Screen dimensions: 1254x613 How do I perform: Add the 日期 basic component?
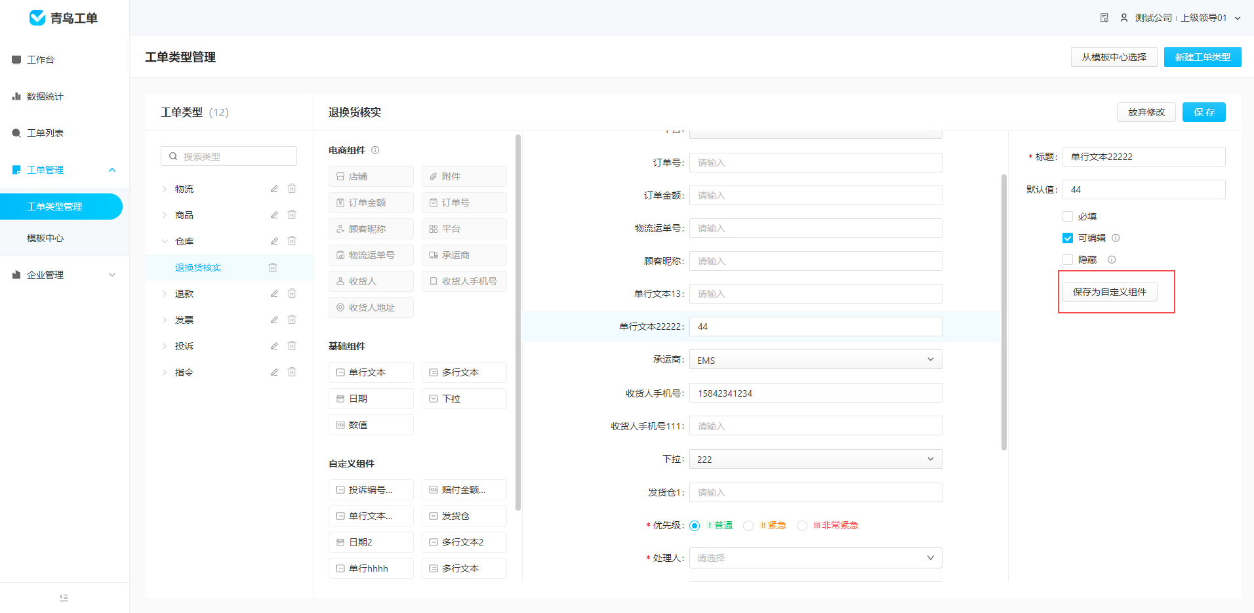click(371, 399)
